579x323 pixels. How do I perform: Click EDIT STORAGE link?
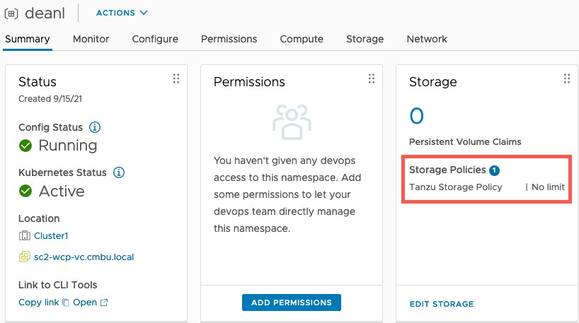(x=442, y=304)
